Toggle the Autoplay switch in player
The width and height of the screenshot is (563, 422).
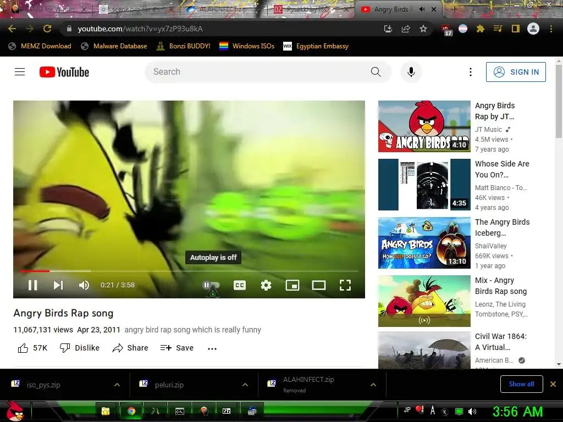click(x=211, y=285)
